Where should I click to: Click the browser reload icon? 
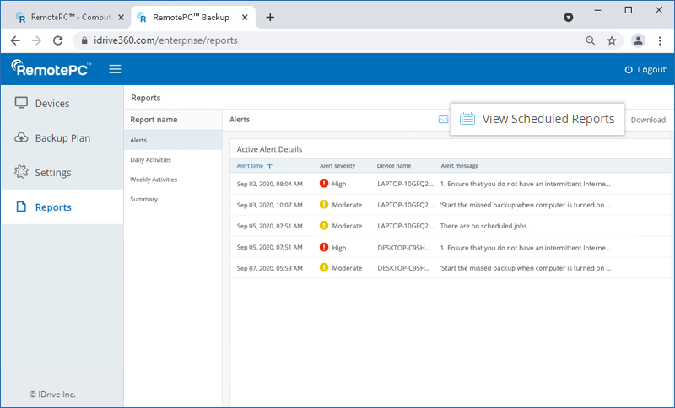pyautogui.click(x=58, y=40)
